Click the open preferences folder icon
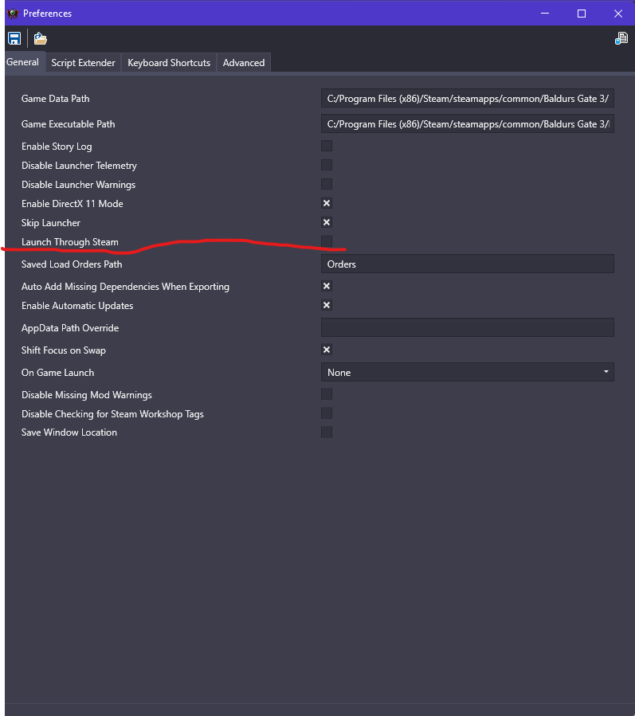This screenshot has height=716, width=635. (x=39, y=37)
